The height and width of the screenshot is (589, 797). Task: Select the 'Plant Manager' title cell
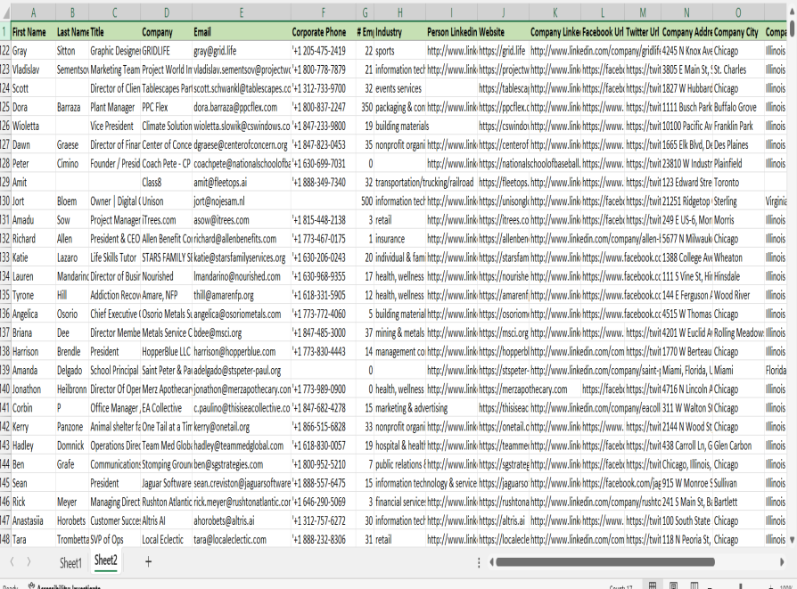tap(114, 107)
